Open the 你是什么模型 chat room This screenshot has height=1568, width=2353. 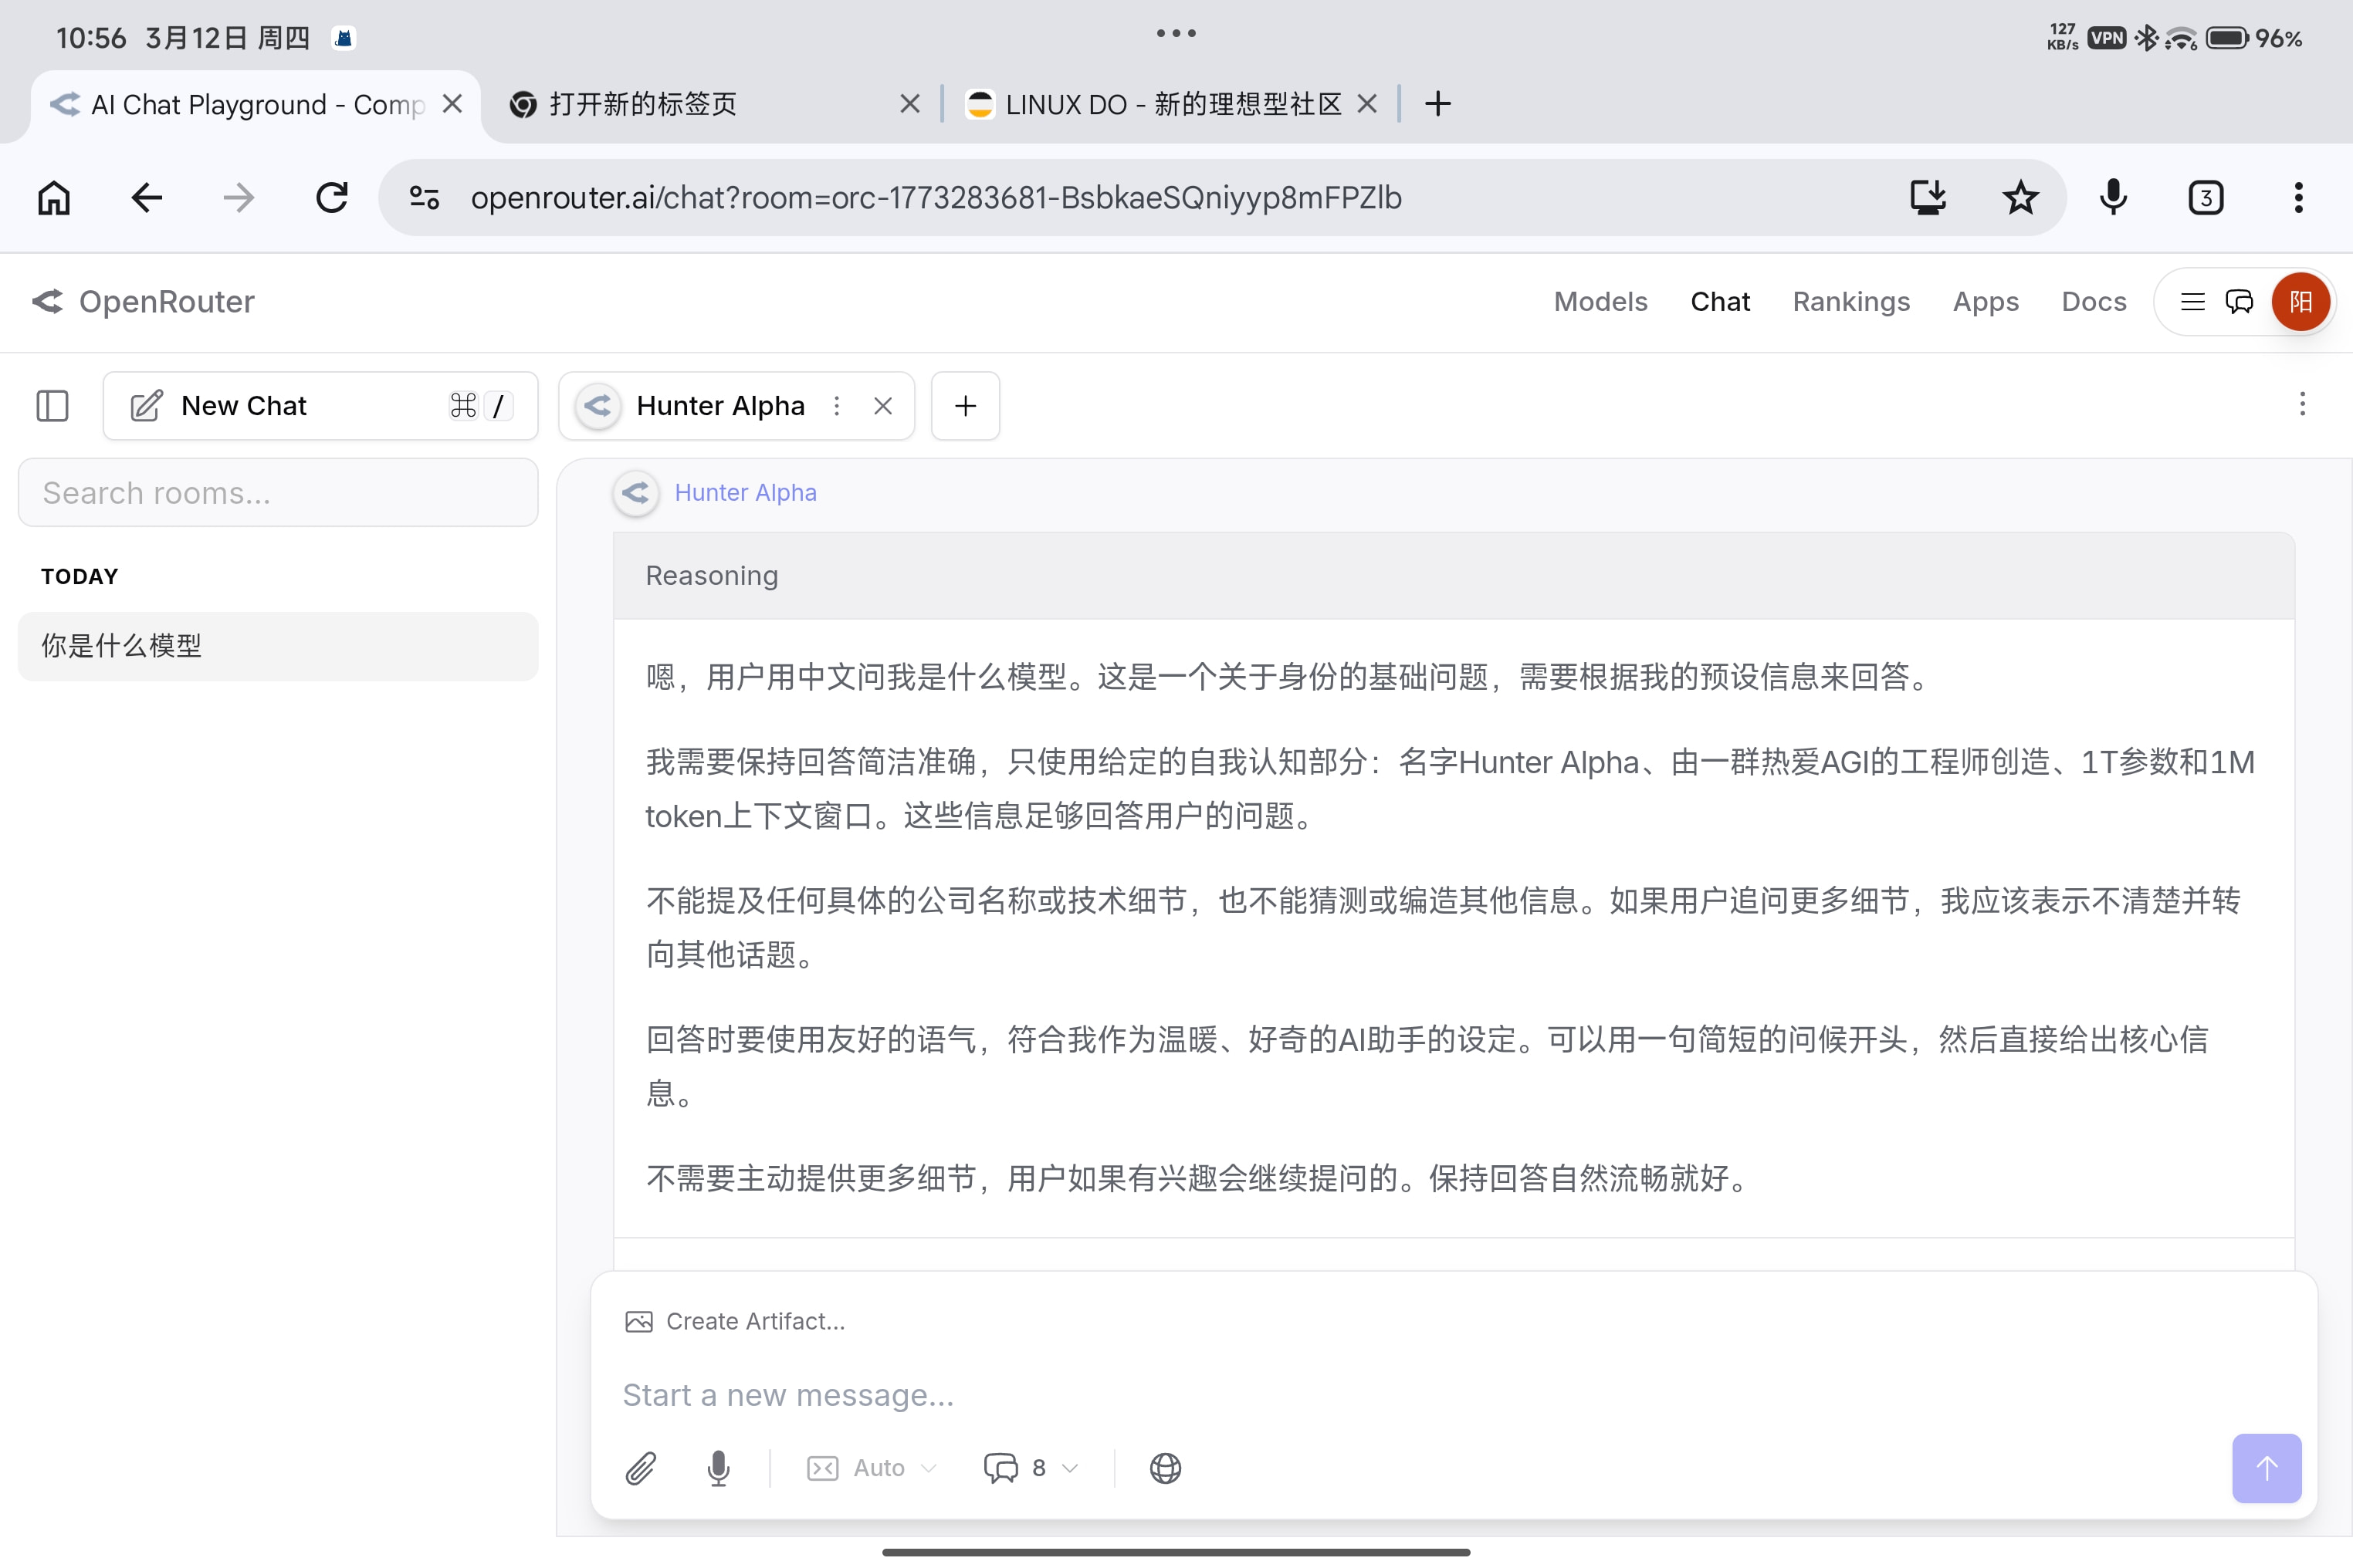click(x=278, y=646)
